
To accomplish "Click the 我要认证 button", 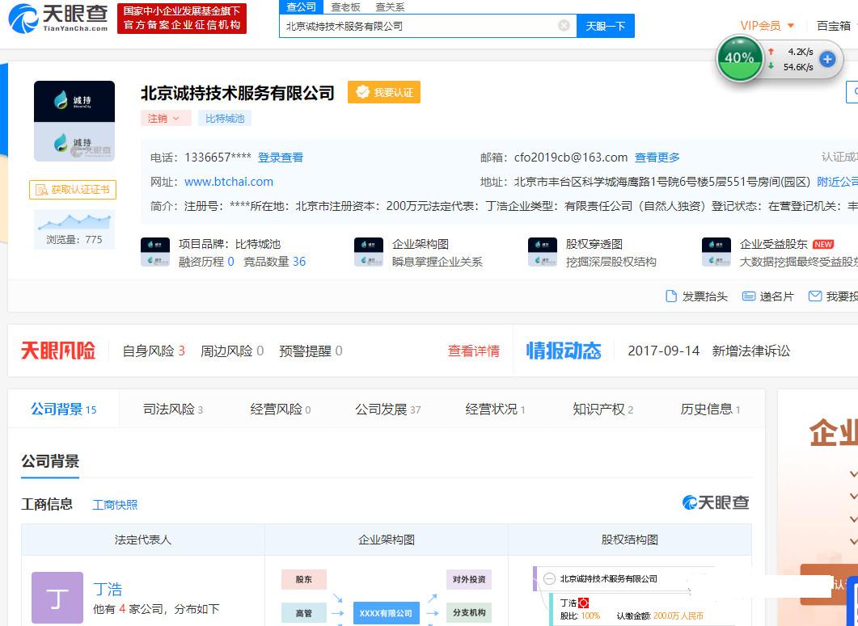I will pos(384,93).
